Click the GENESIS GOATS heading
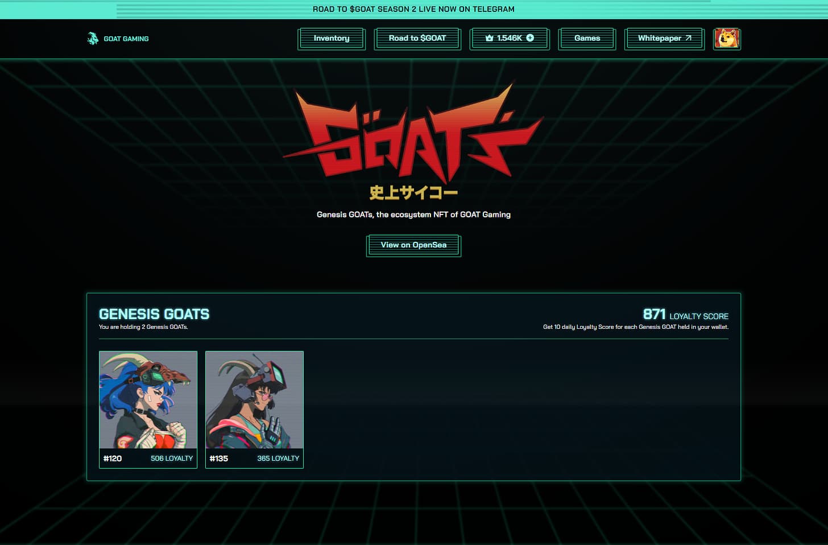 154,314
